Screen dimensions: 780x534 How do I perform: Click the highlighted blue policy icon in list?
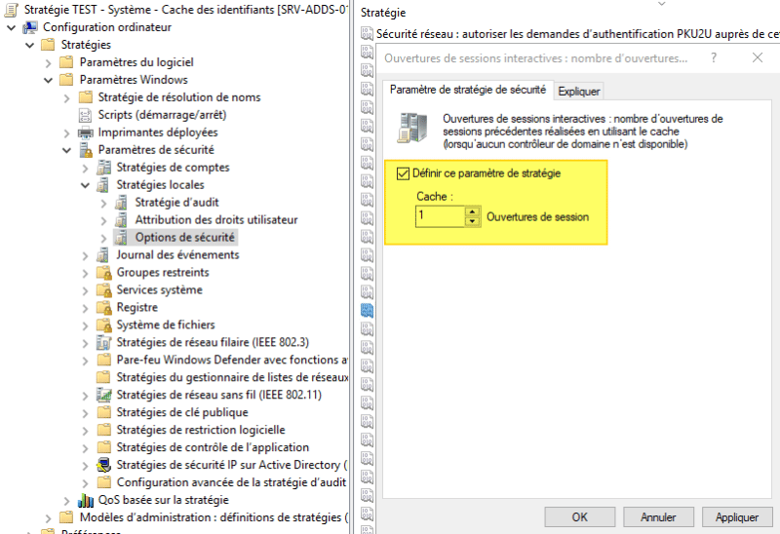coord(367,311)
